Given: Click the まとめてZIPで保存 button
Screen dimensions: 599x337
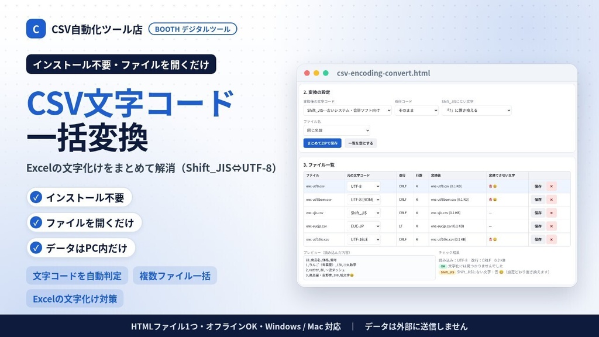Looking at the screenshot, I should [322, 143].
